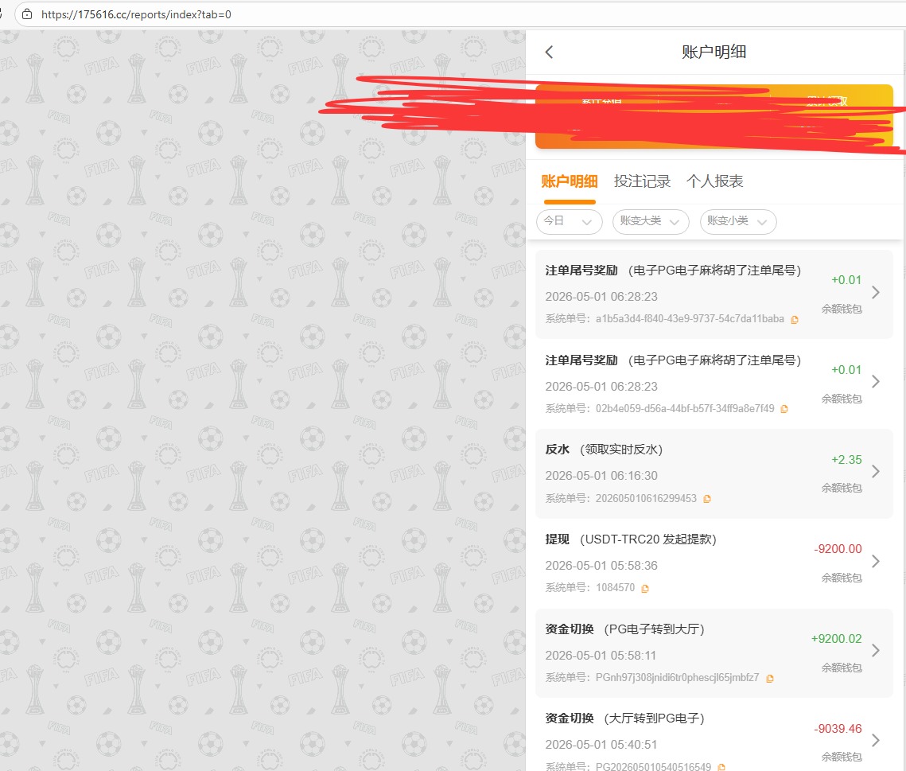
Task: Select the amount +9200.02
Action: coord(837,639)
